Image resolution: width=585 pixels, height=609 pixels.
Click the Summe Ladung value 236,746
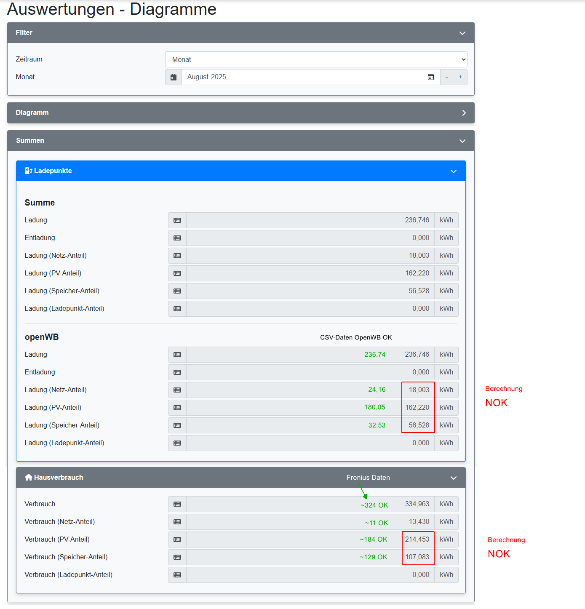(x=417, y=220)
